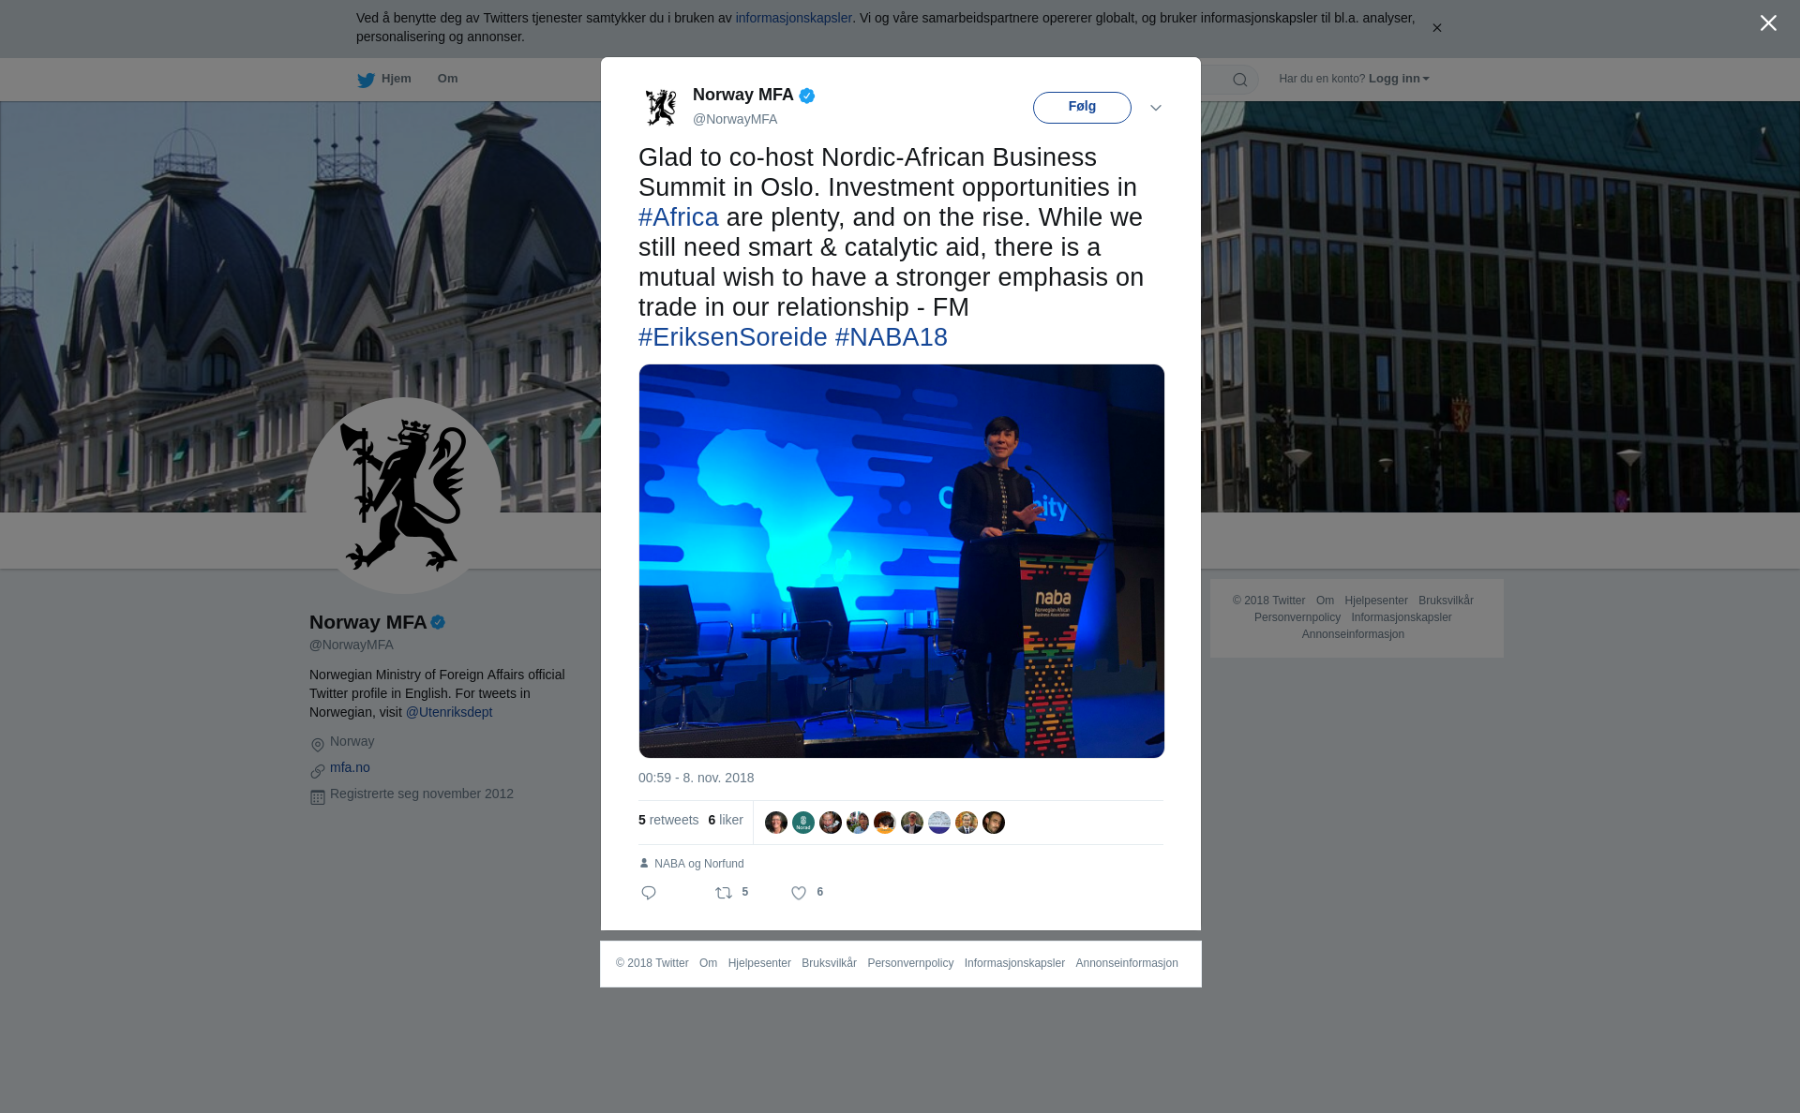View the 5 retweets list

[668, 820]
